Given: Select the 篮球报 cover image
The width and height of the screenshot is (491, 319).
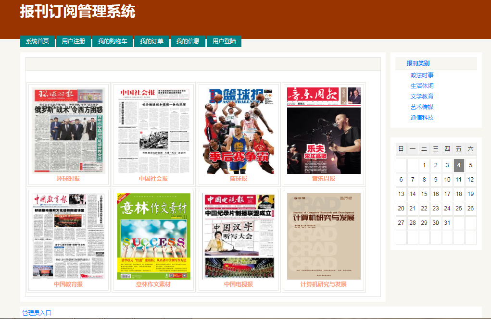Looking at the screenshot, I should [239, 130].
